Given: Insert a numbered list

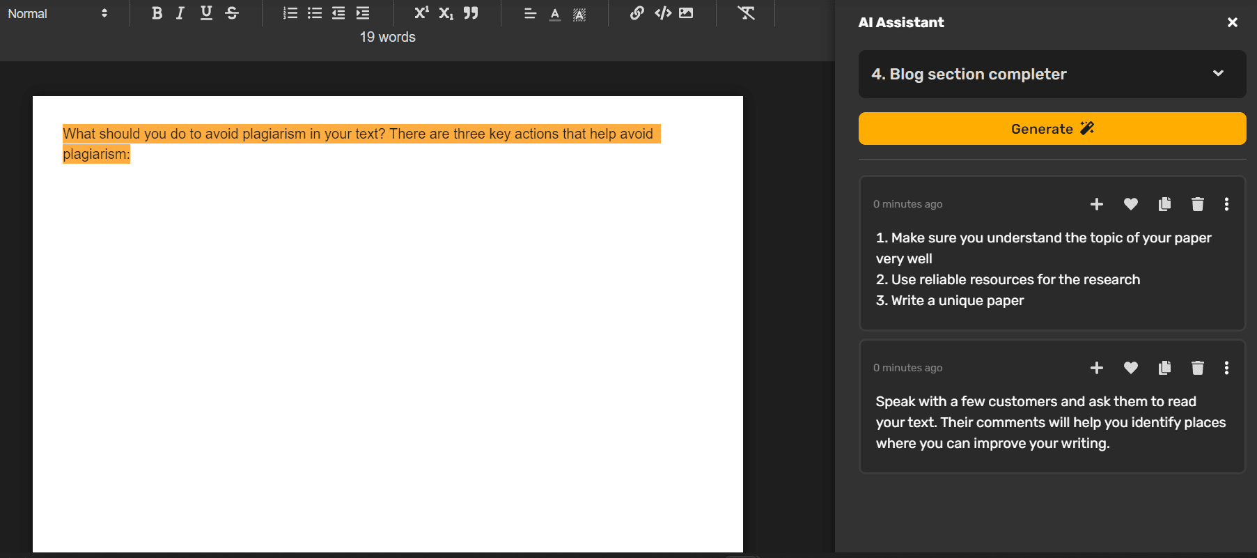Looking at the screenshot, I should tap(290, 13).
